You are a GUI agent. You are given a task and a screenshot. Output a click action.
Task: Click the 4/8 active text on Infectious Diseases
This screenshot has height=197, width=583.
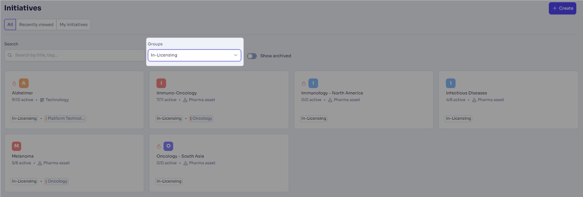[x=456, y=100]
